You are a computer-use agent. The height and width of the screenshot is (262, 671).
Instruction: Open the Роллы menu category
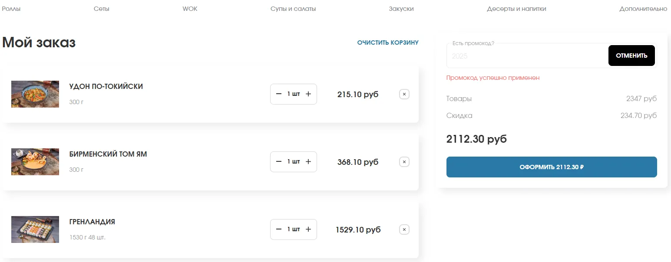click(x=11, y=9)
